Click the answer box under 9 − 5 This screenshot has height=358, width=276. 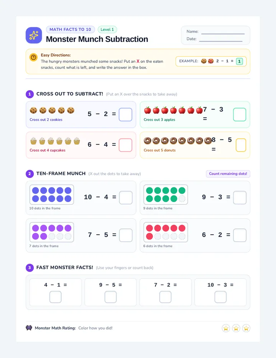coord(110,297)
